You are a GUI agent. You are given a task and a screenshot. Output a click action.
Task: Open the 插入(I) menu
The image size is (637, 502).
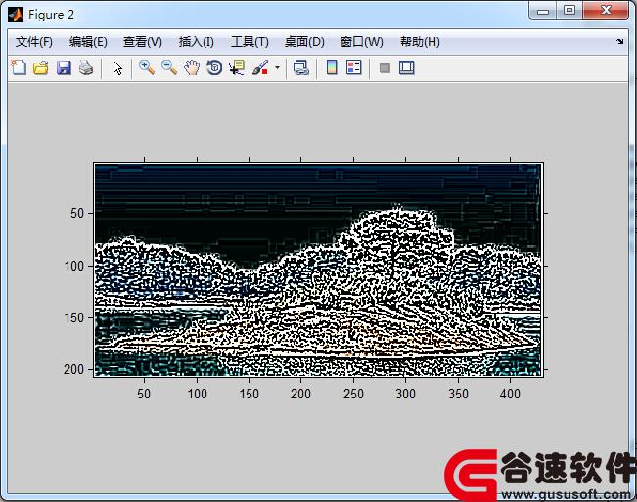[x=197, y=42]
